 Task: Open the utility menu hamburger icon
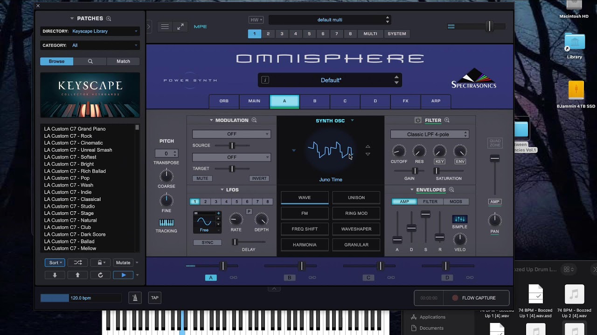coord(165,27)
